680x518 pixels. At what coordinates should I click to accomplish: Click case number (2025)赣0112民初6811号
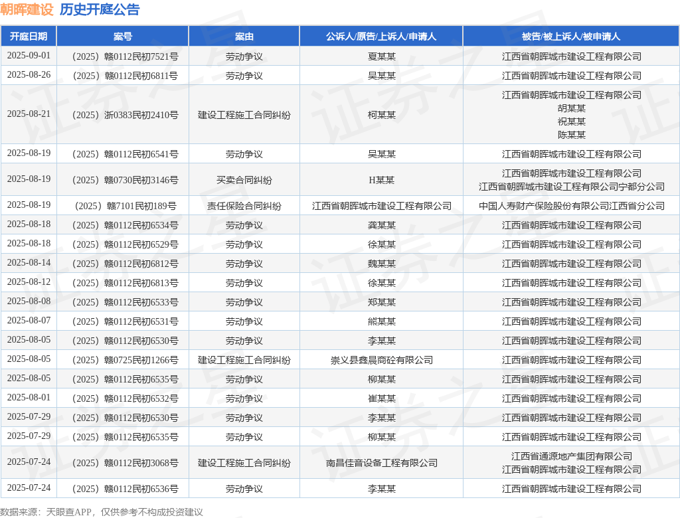pyautogui.click(x=125, y=76)
